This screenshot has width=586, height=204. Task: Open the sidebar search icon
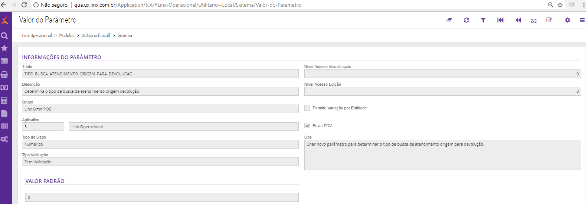4,35
